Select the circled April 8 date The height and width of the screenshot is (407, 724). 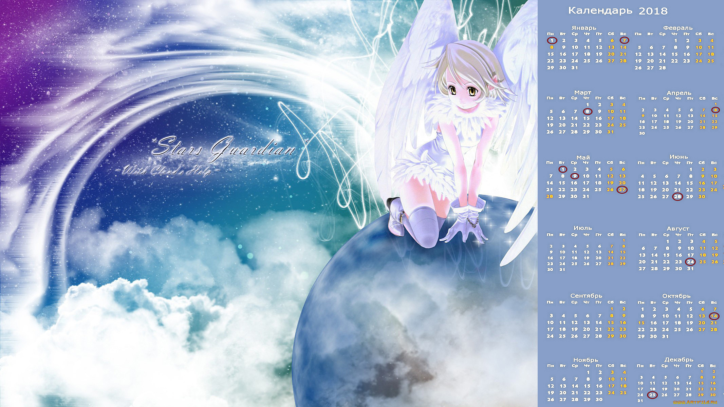pos(716,110)
